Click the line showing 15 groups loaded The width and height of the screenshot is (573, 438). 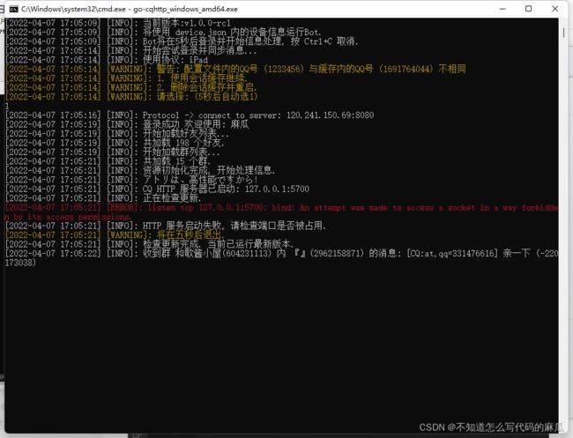click(108, 161)
